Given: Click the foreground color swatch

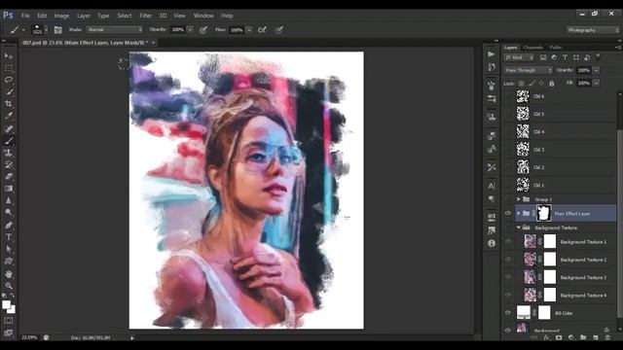Looking at the screenshot, I should pos(6,304).
